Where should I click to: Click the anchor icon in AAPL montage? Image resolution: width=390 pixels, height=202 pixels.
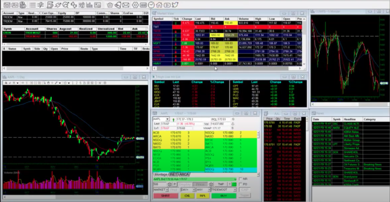233,124
